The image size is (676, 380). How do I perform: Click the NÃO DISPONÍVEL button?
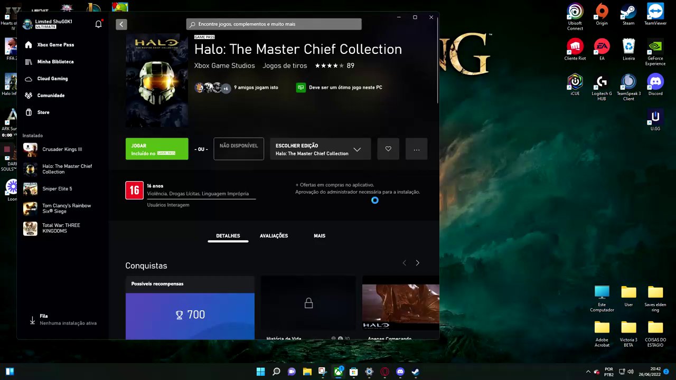[239, 149]
